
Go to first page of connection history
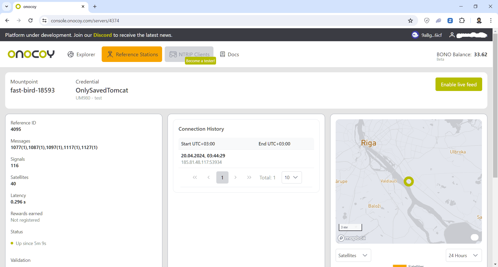[x=195, y=177]
